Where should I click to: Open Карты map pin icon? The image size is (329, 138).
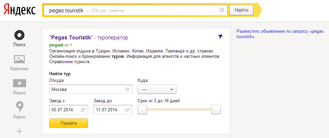pos(19,107)
